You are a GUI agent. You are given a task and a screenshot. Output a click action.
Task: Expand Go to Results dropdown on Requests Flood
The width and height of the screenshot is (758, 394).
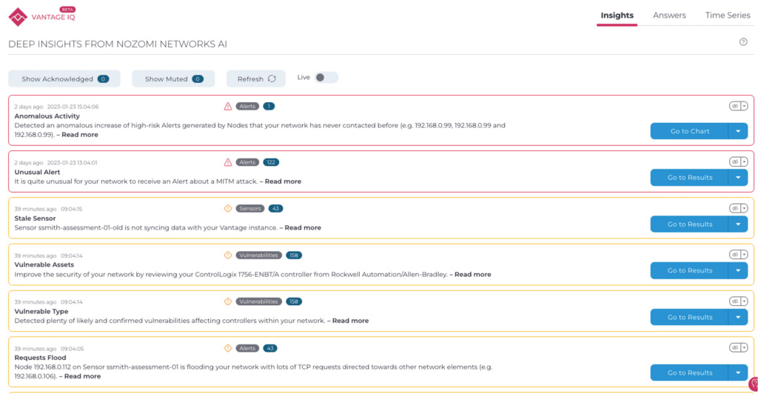click(x=738, y=373)
